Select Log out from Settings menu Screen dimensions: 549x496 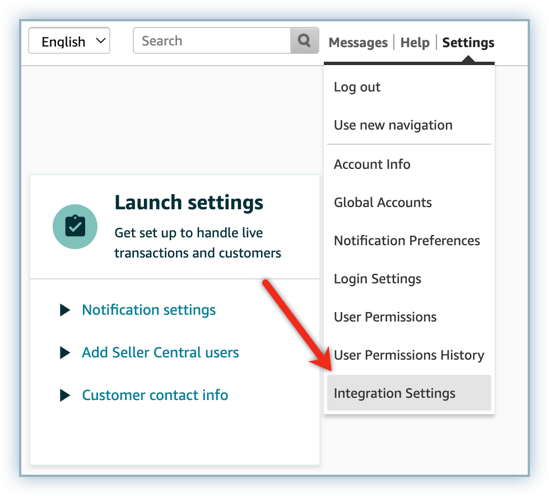(357, 87)
